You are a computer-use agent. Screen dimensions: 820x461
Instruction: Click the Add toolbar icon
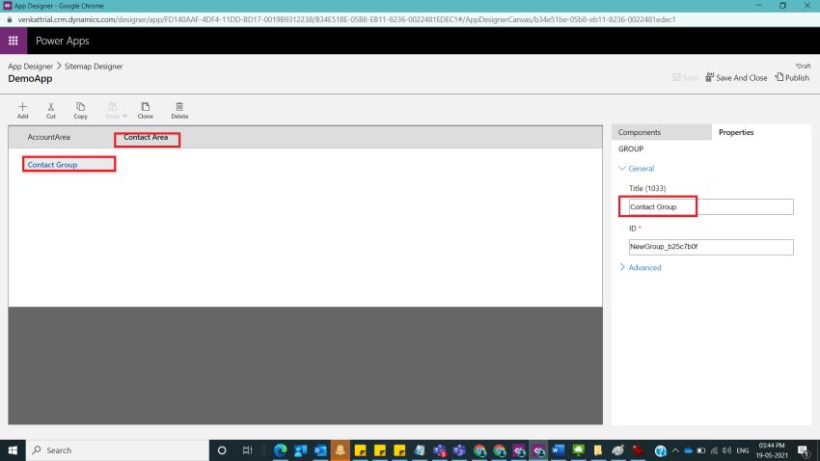coord(22,106)
